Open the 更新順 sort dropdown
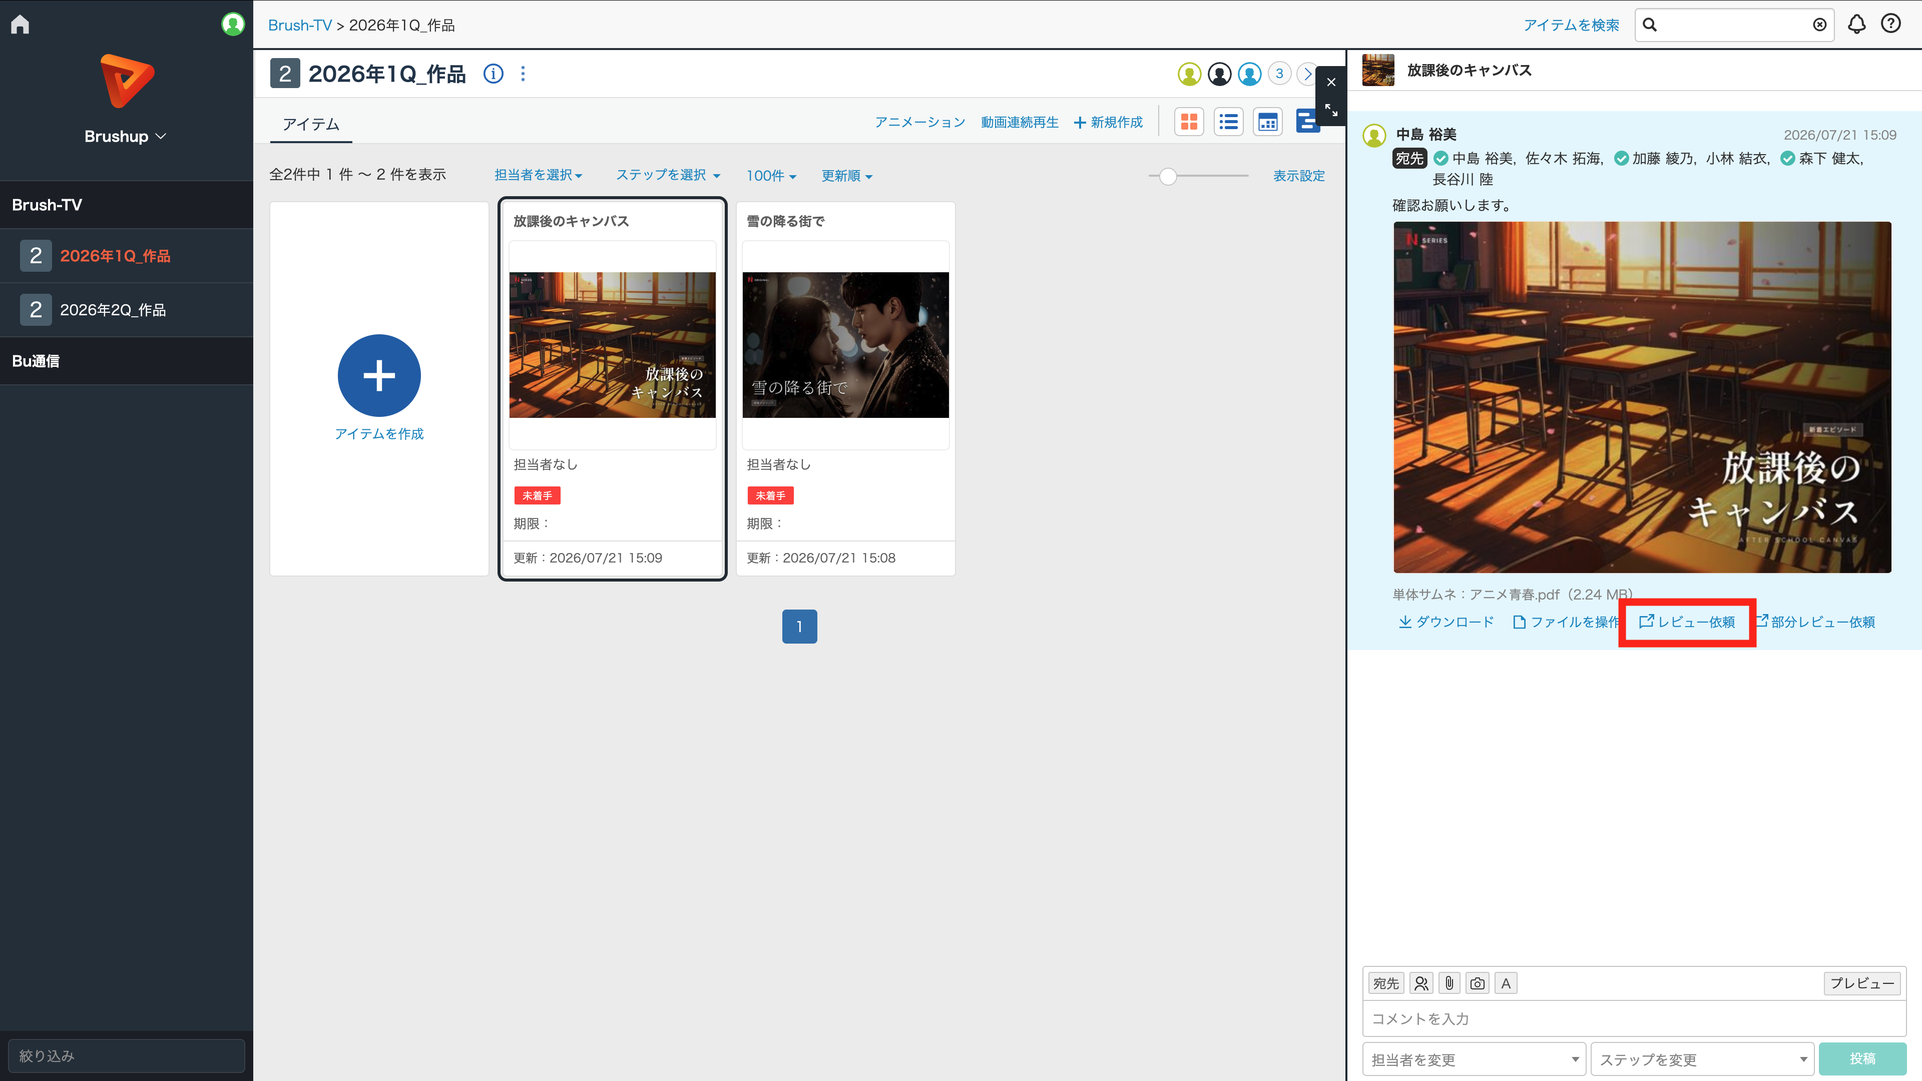Screen dimensions: 1922x1081 [x=847, y=175]
